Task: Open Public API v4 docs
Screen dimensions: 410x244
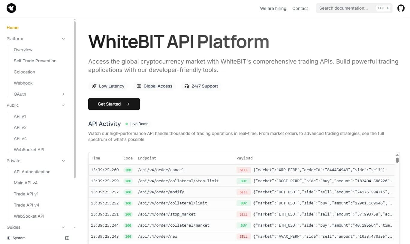Action: pos(20,138)
